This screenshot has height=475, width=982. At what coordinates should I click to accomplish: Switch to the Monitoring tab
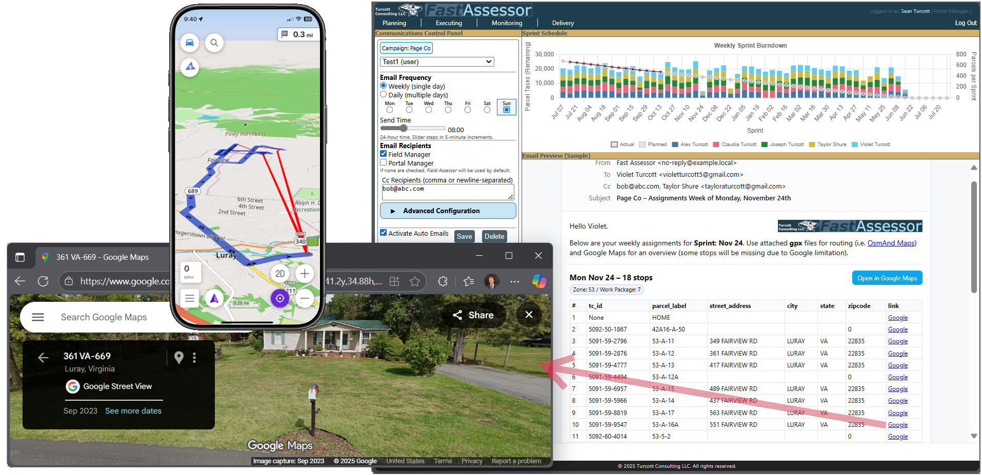pyautogui.click(x=506, y=23)
